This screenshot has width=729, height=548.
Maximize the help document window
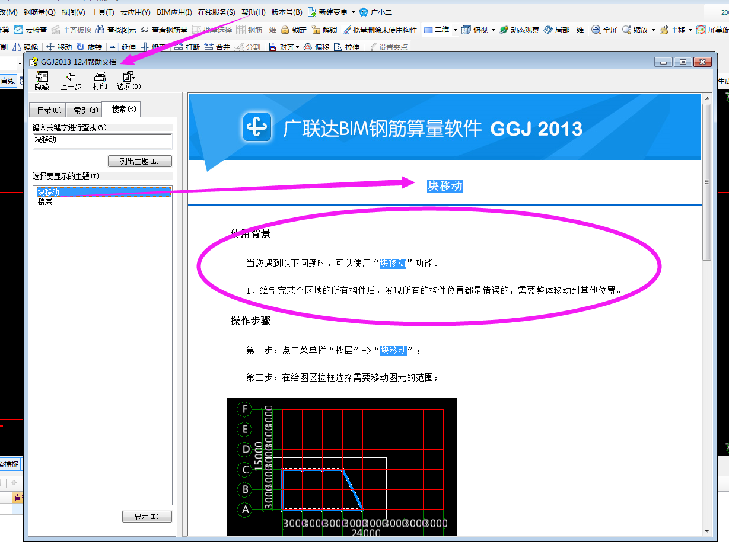[x=683, y=62]
